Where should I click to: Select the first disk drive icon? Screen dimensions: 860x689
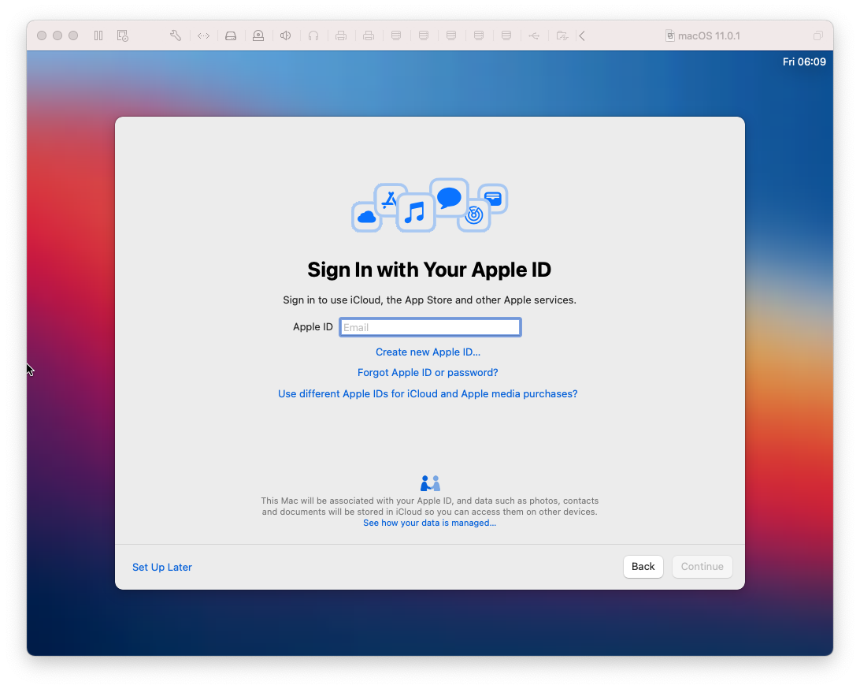click(x=396, y=35)
